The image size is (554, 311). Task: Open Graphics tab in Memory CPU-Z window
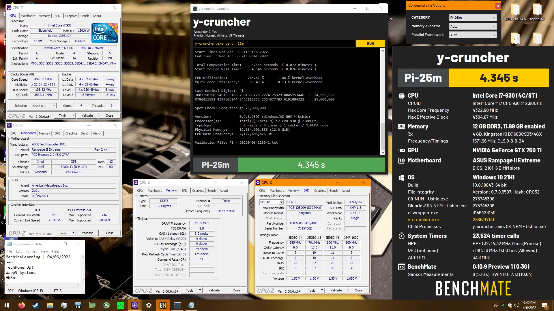(x=198, y=191)
